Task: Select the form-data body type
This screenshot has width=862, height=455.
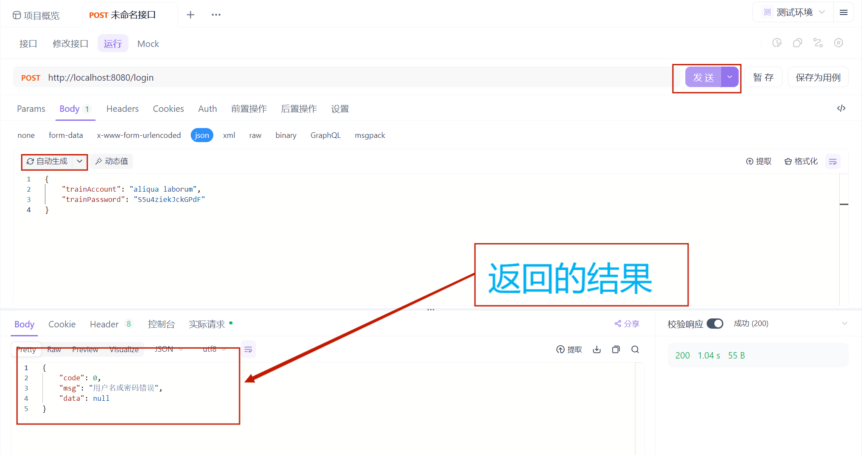Action: [x=66, y=135]
